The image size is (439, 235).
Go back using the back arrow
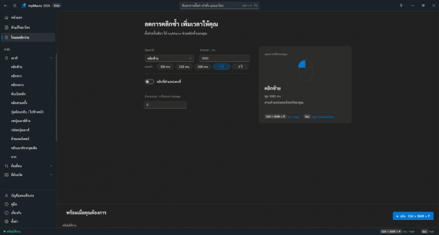pyautogui.click(x=5, y=5)
